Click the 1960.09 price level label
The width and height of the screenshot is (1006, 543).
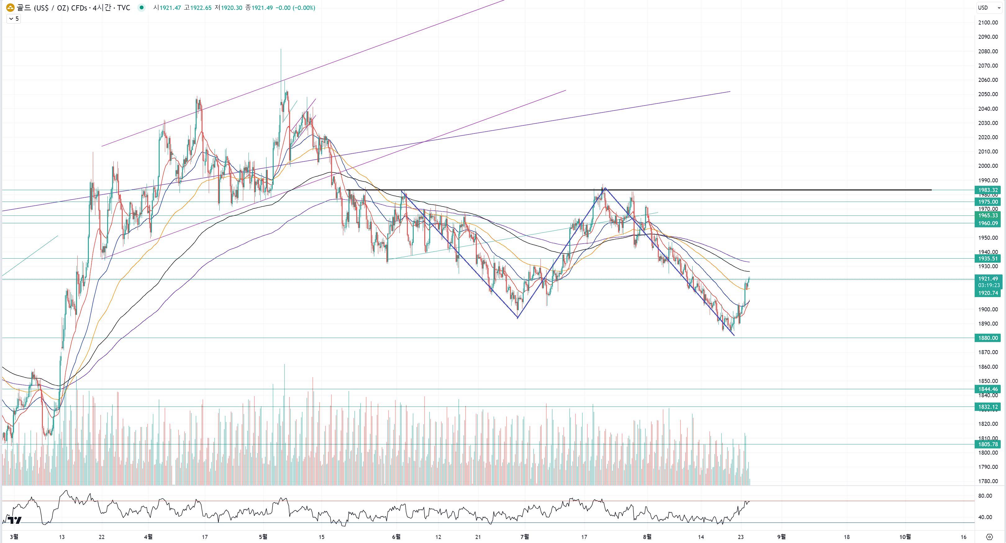tap(988, 223)
